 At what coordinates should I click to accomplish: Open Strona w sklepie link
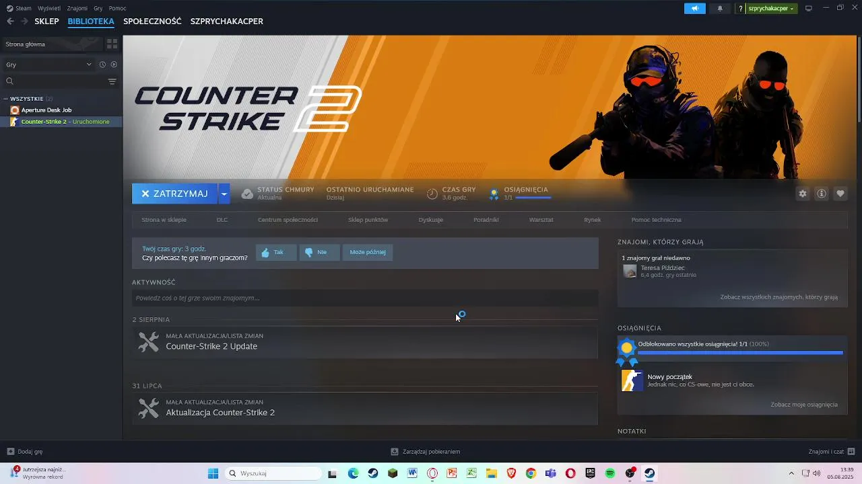point(164,220)
